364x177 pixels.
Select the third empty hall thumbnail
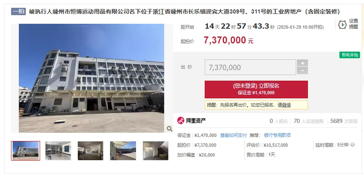(90, 151)
